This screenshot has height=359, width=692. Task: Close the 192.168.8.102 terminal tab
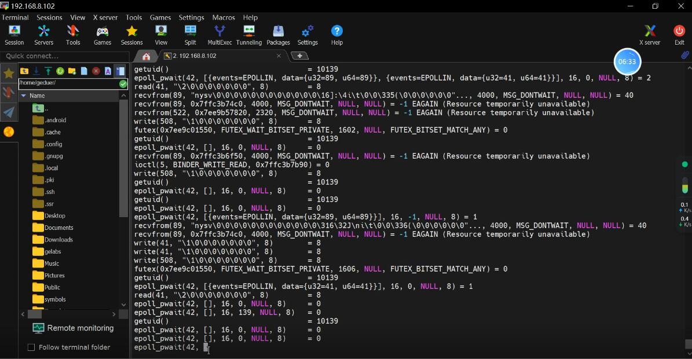pyautogui.click(x=279, y=56)
